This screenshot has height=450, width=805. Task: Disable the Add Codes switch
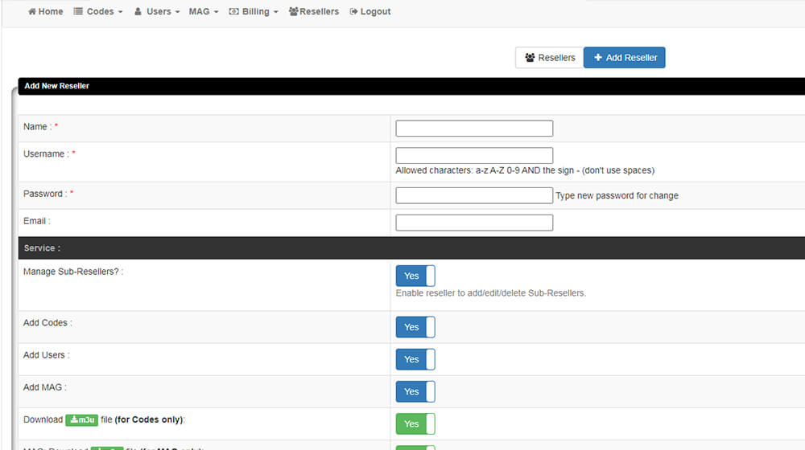[x=415, y=327]
